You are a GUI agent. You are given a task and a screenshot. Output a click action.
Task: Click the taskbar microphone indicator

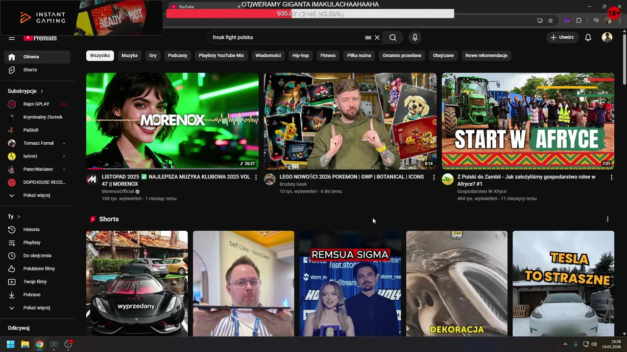[576, 344]
